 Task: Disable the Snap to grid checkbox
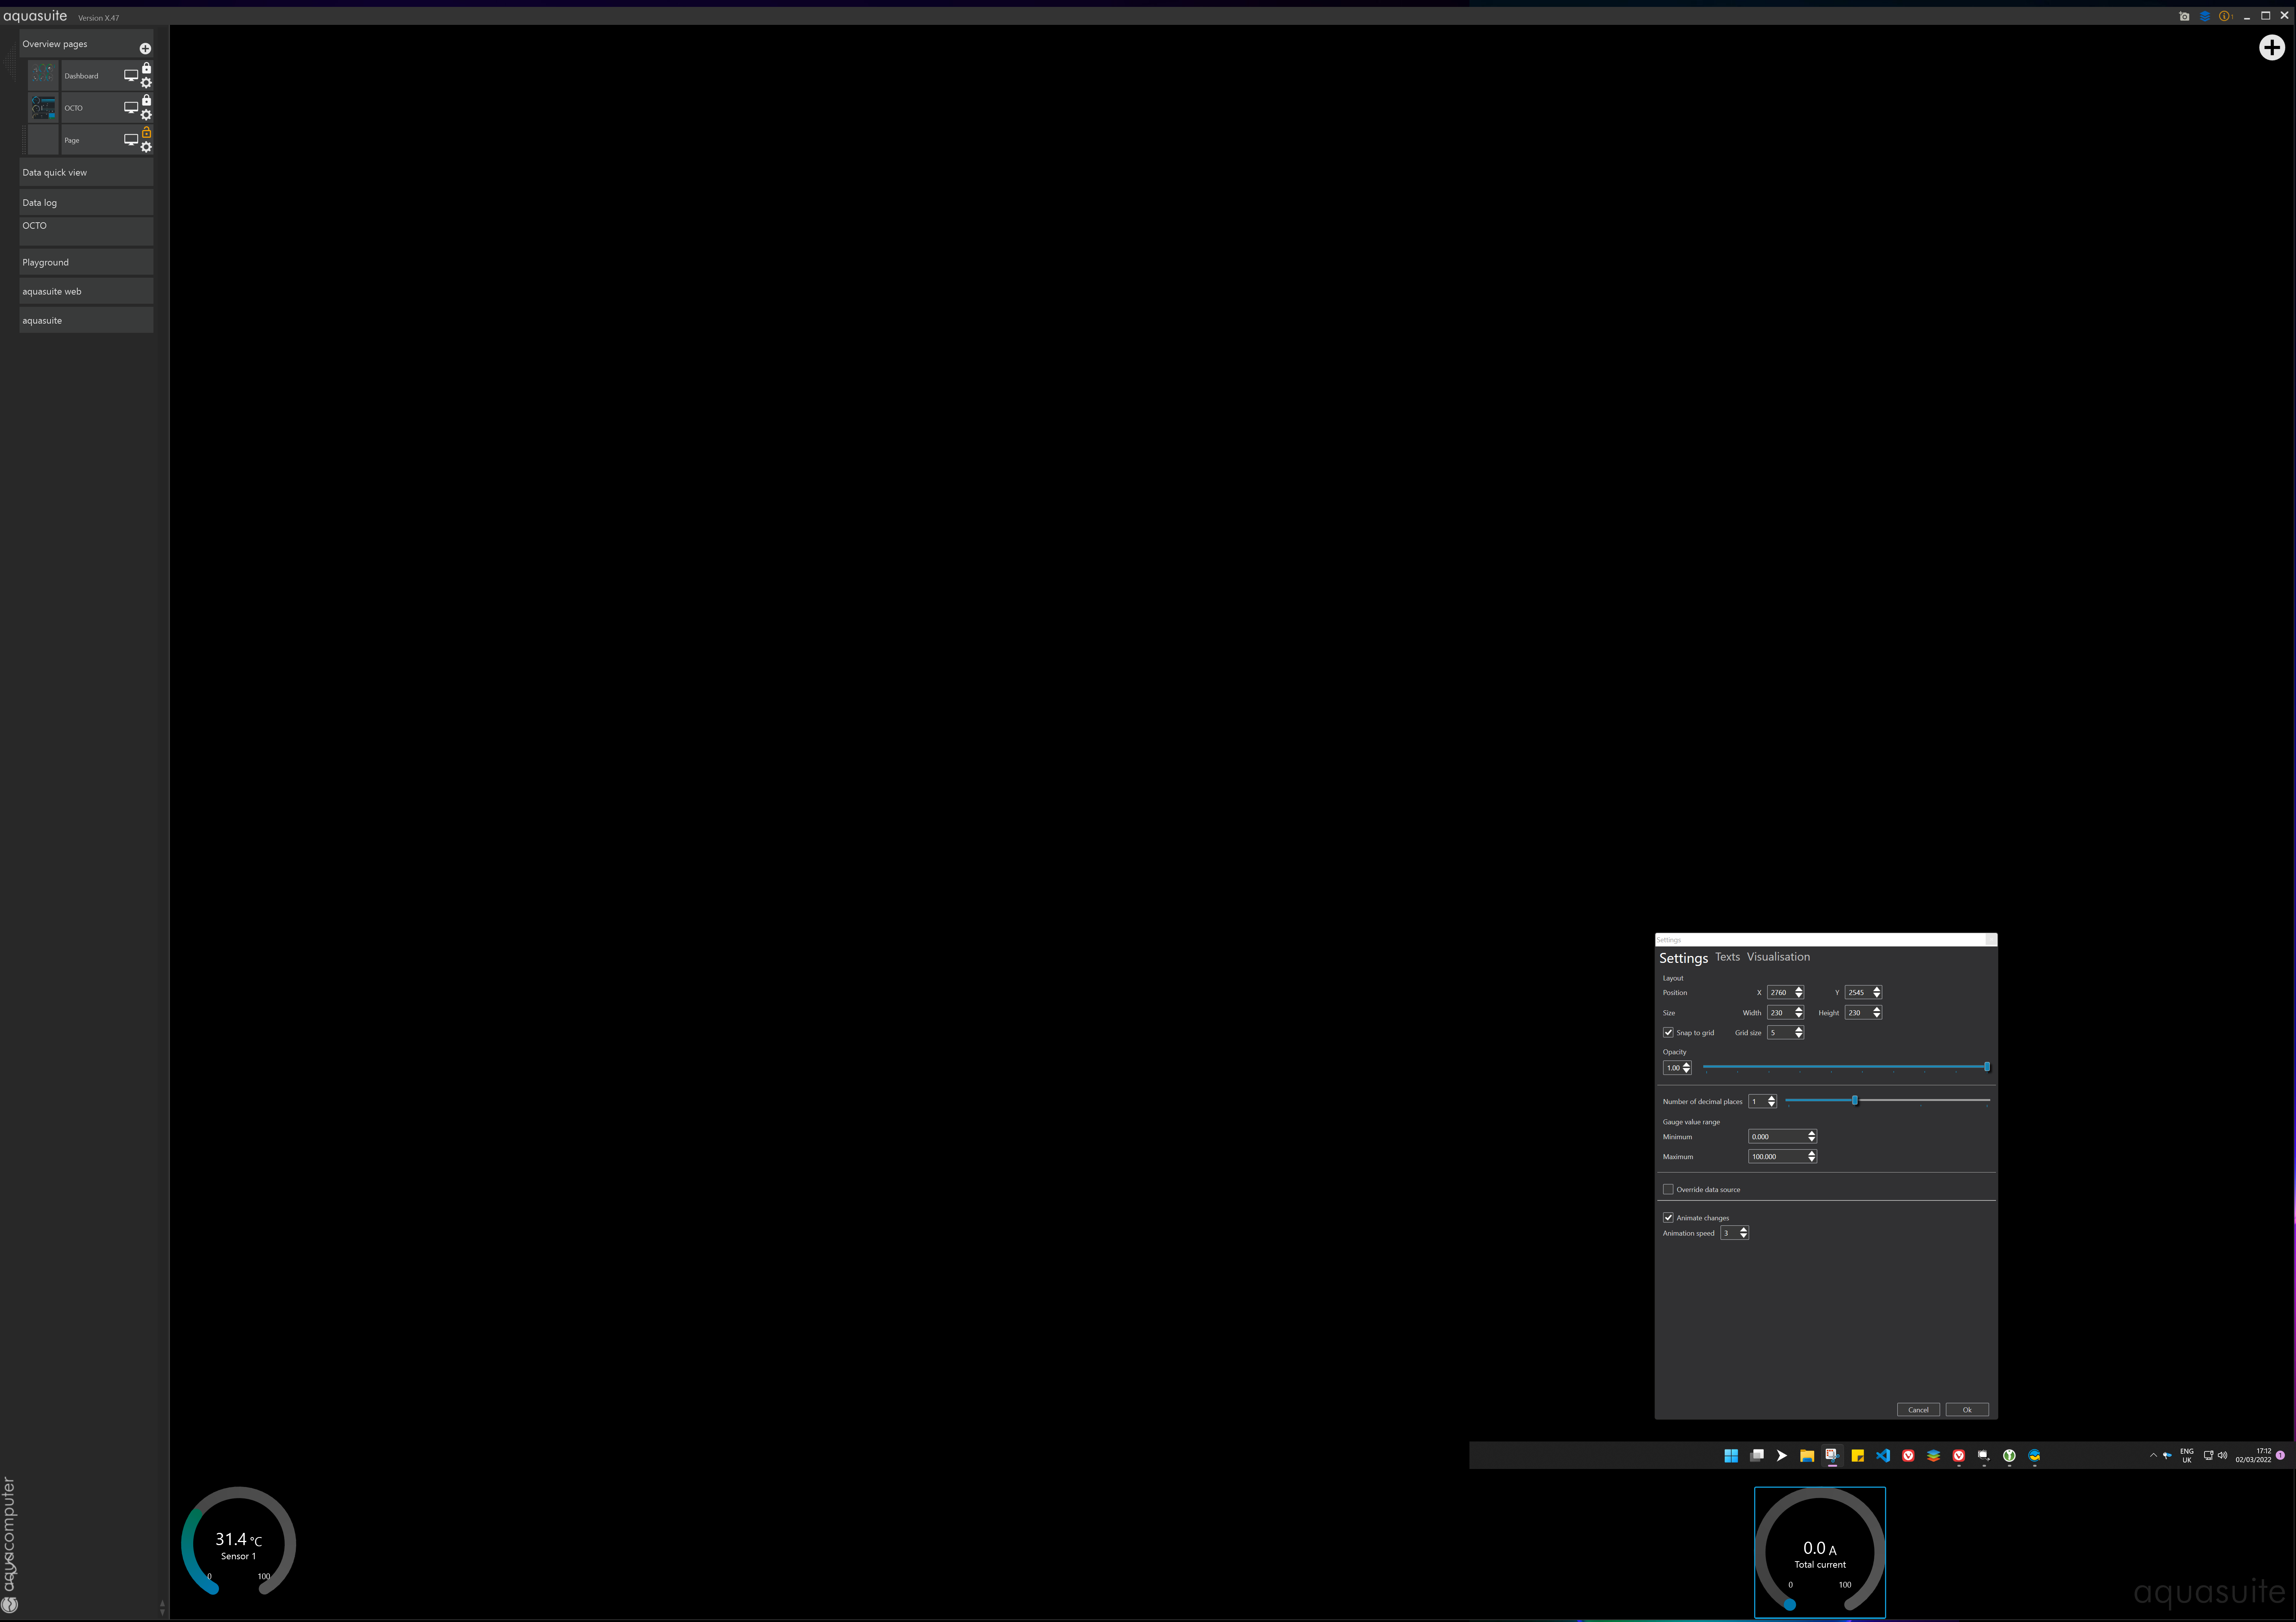(x=1668, y=1032)
